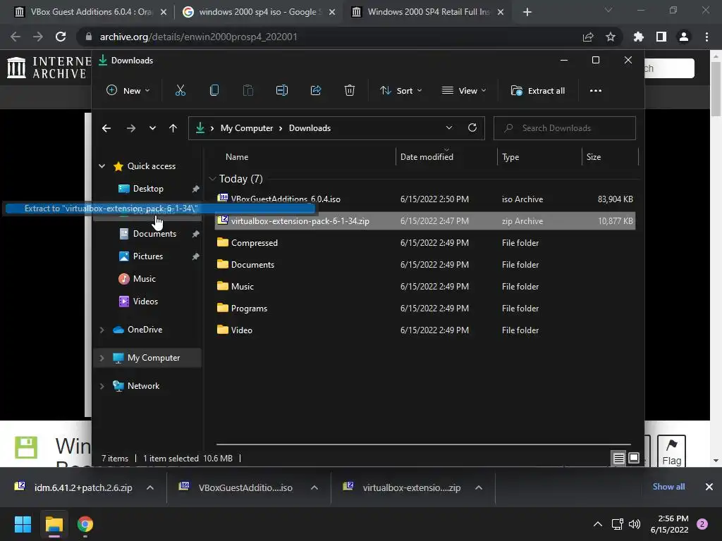Open the Sort dropdown
The image size is (722, 541).
click(400, 91)
